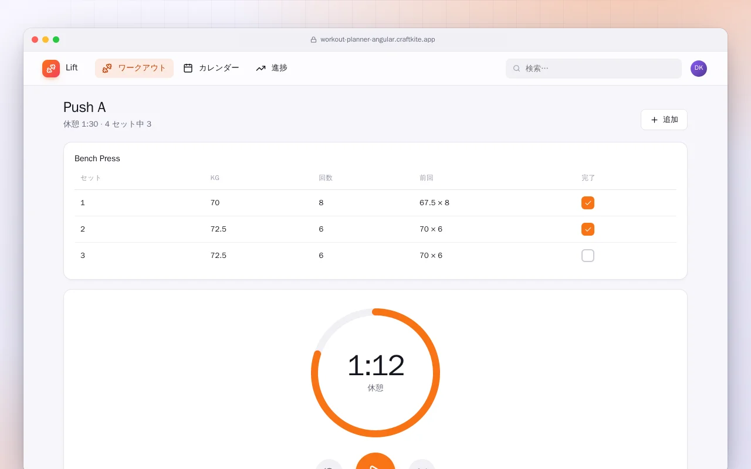The height and width of the screenshot is (469, 751).
Task: Select the 72.5 kg value in set 2
Action: 218,229
